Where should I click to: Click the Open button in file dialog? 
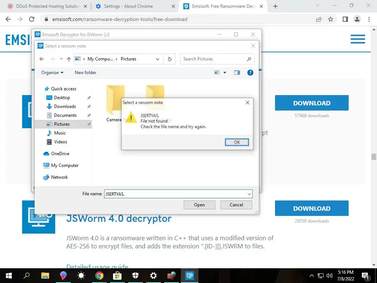199,205
